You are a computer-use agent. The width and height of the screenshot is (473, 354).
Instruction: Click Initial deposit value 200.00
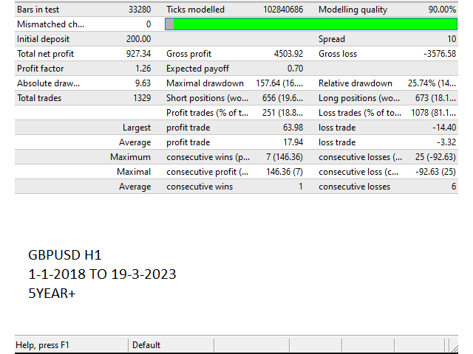point(138,39)
